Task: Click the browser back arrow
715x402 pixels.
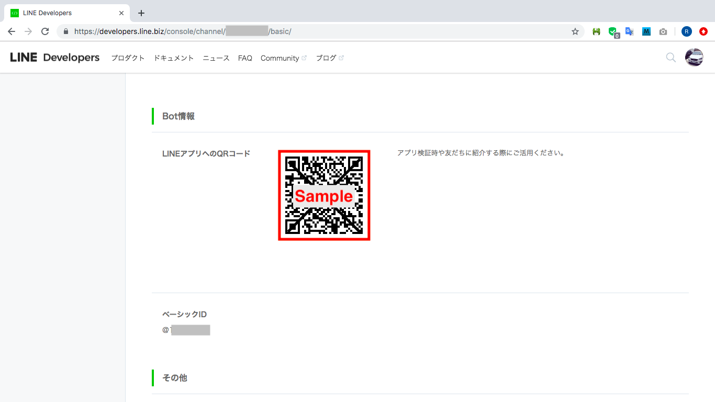Action: [12, 31]
